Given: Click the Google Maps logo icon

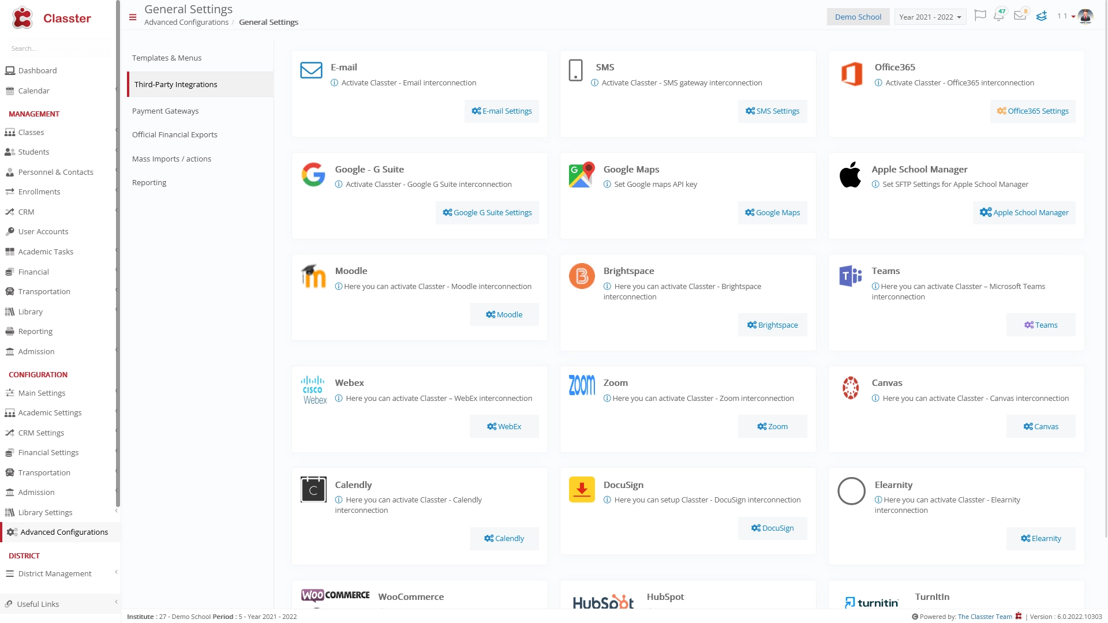Looking at the screenshot, I should point(582,175).
